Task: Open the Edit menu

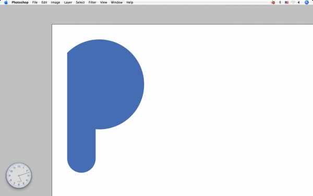Action: 44,3
